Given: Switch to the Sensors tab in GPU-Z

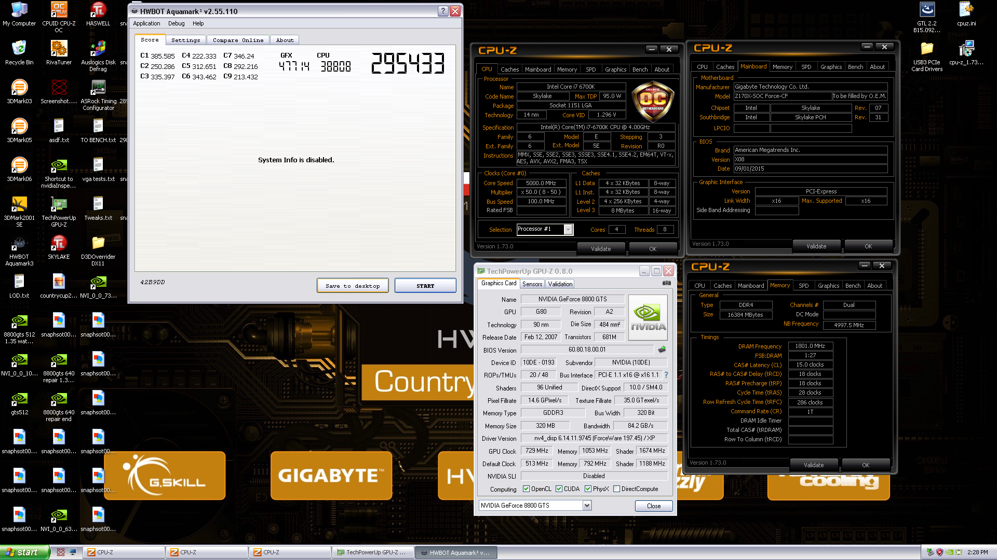Looking at the screenshot, I should click(x=532, y=284).
